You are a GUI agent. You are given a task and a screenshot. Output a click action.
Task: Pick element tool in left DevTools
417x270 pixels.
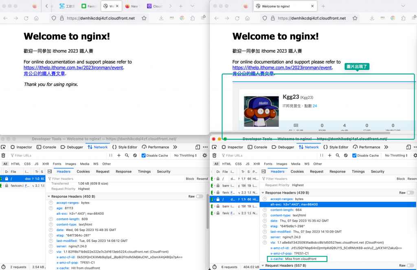tap(3, 147)
